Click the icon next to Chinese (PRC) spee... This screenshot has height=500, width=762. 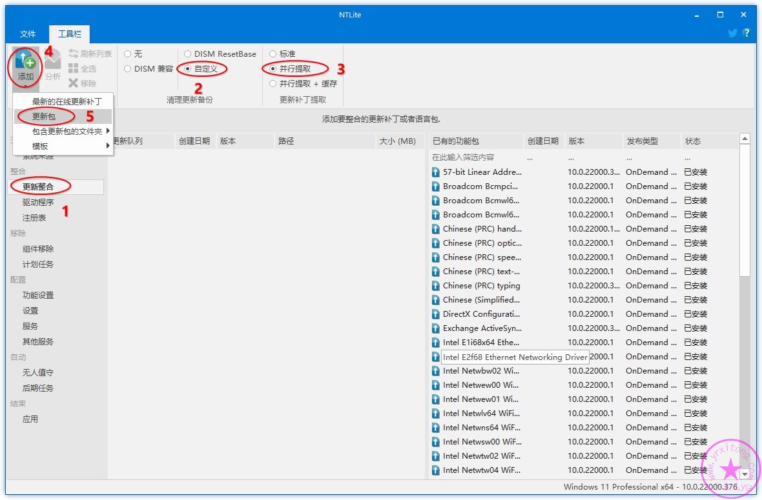pyautogui.click(x=436, y=257)
